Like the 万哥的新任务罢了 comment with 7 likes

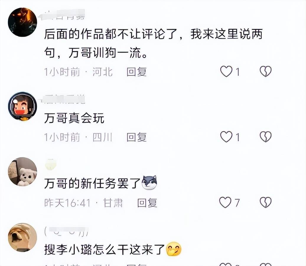click(x=225, y=202)
